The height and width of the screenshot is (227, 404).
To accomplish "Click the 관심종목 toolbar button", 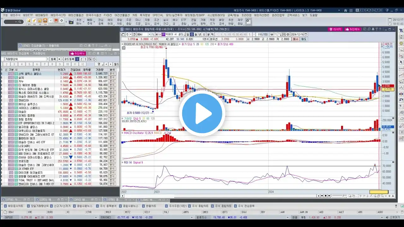I will [101, 21].
